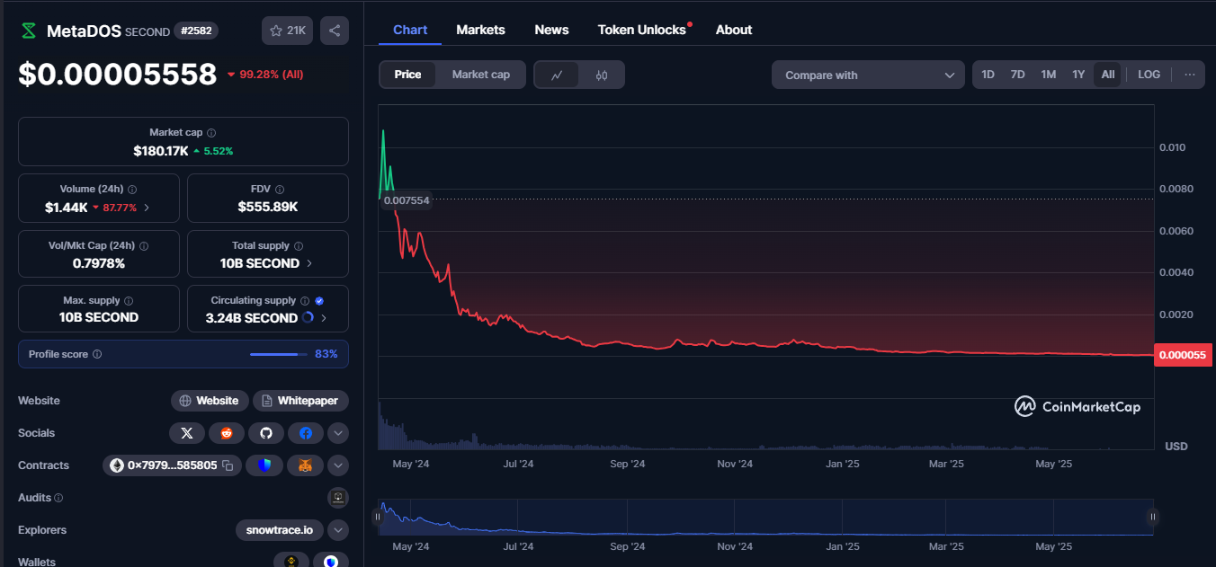Viewport: 1216px width, 567px height.
Task: Open the Whitepaper link
Action: 300,401
